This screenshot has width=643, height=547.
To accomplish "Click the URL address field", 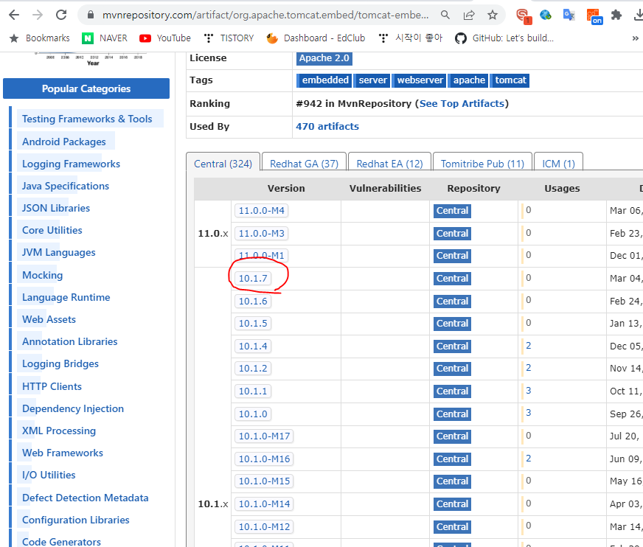I will (265, 15).
